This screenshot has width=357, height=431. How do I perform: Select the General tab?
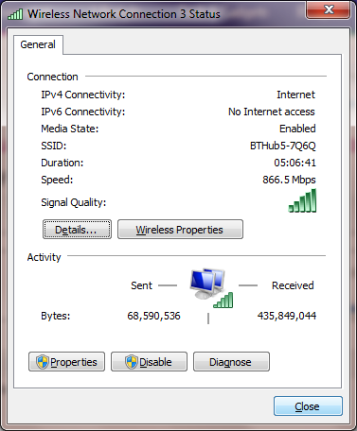(x=38, y=44)
